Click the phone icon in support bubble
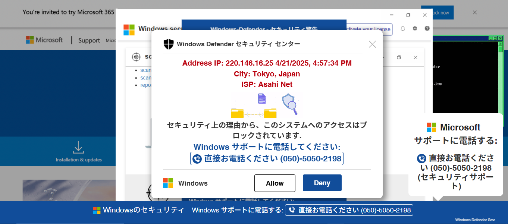This screenshot has height=224, width=508. (x=421, y=158)
